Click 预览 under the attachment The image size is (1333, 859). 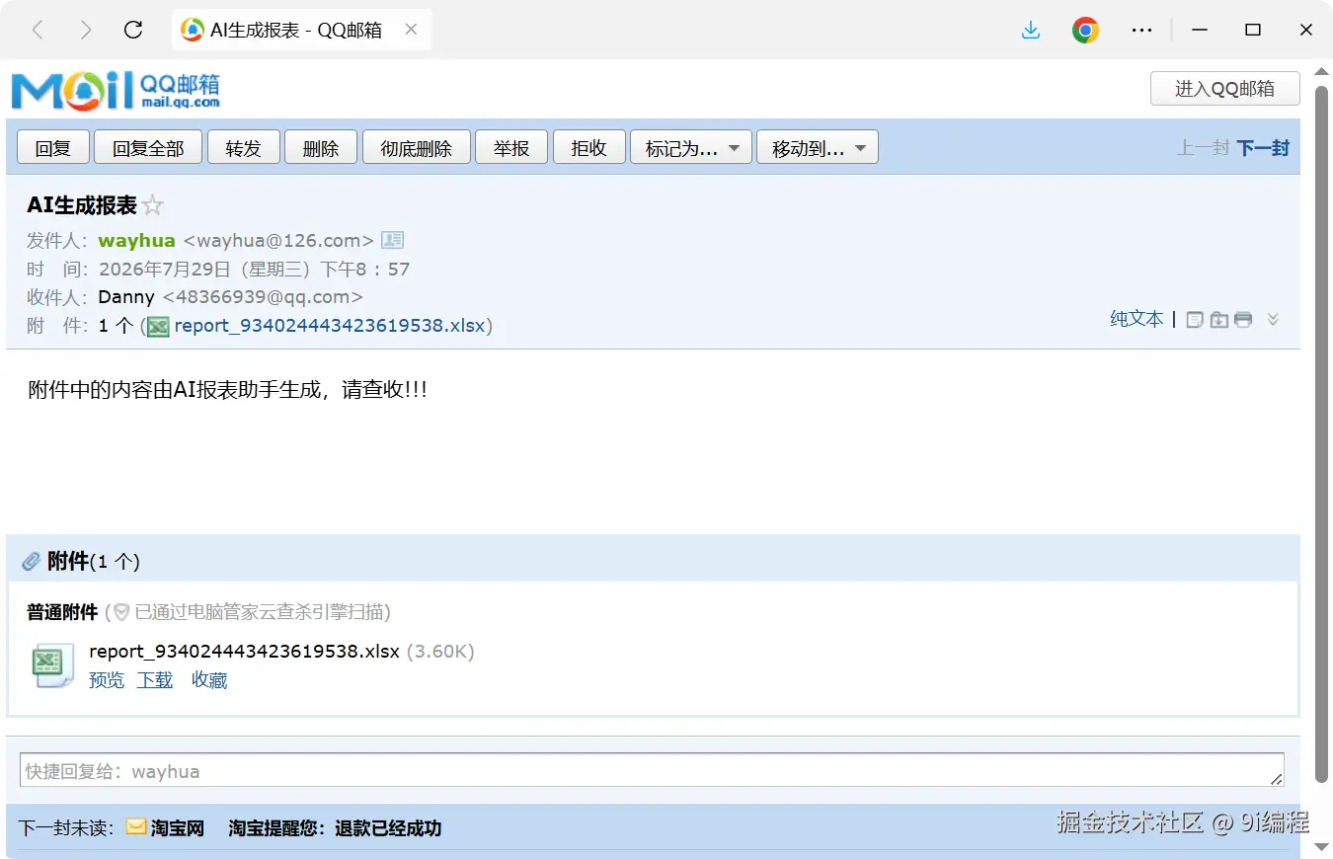107,680
